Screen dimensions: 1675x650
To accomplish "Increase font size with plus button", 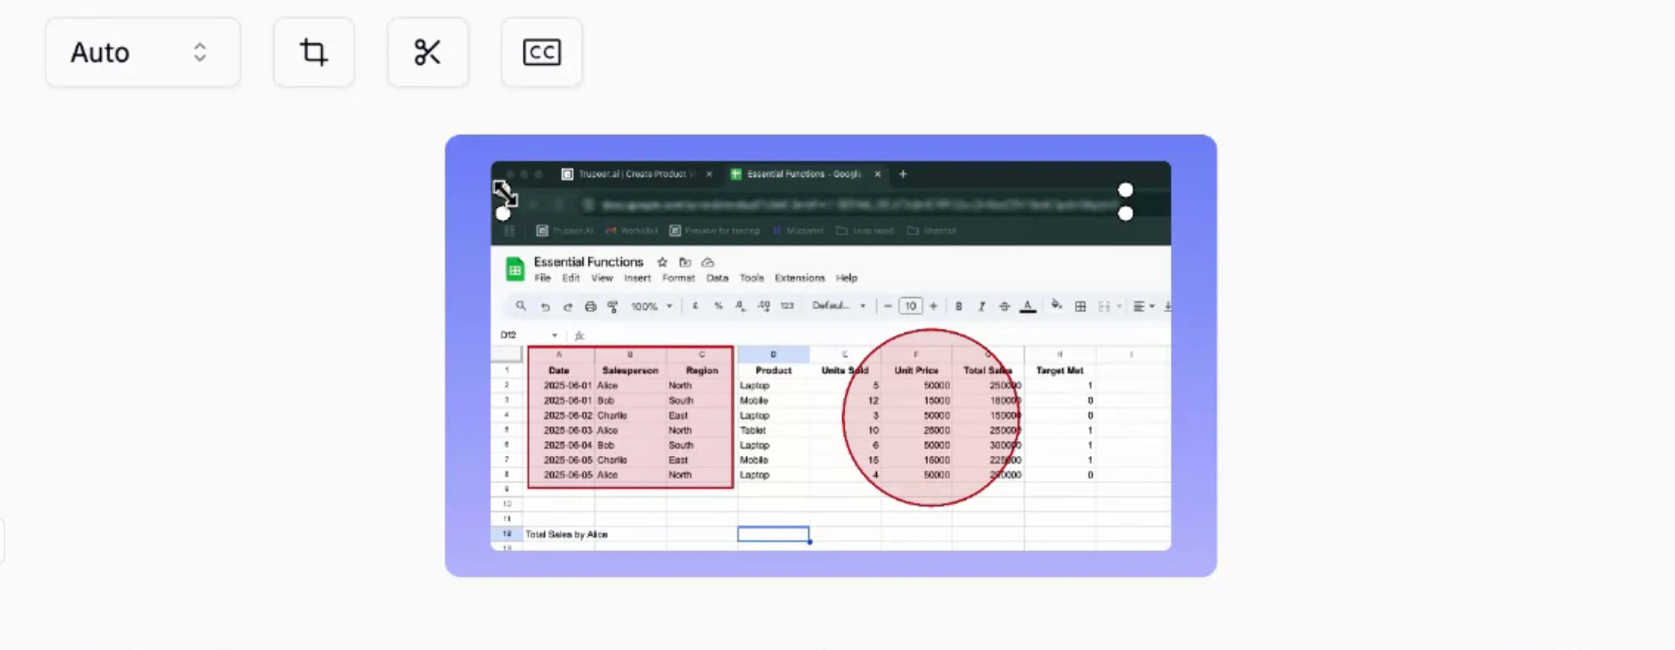I will 934,306.
